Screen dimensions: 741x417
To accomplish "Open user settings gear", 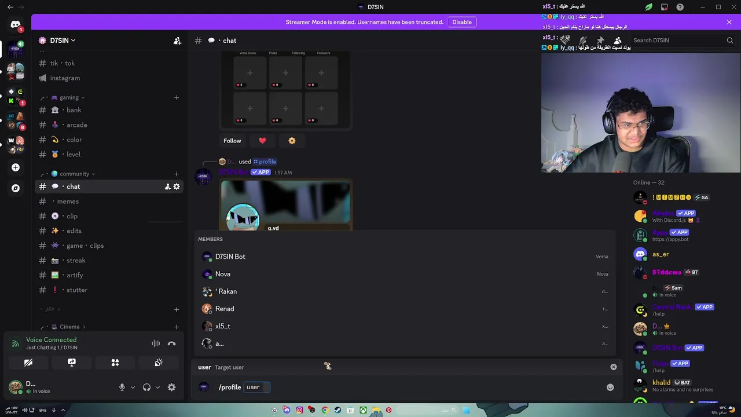I will [171, 387].
